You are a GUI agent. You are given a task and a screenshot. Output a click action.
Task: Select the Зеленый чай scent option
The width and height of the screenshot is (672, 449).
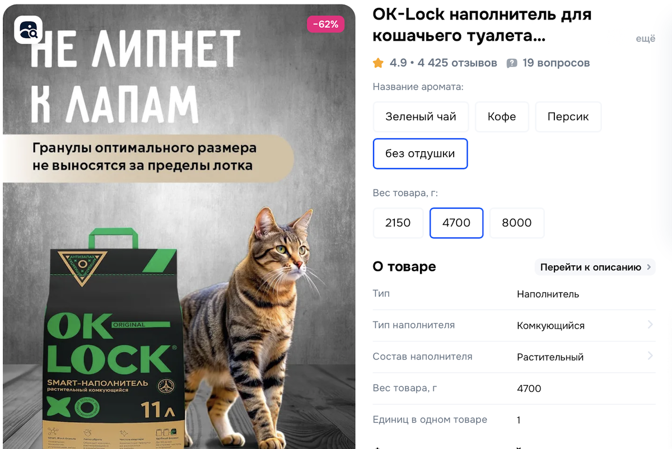[421, 117]
